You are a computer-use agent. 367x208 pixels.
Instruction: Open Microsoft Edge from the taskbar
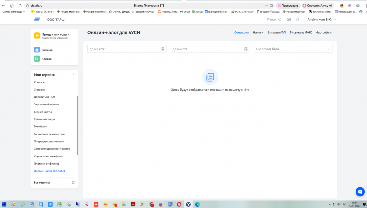click(x=197, y=204)
